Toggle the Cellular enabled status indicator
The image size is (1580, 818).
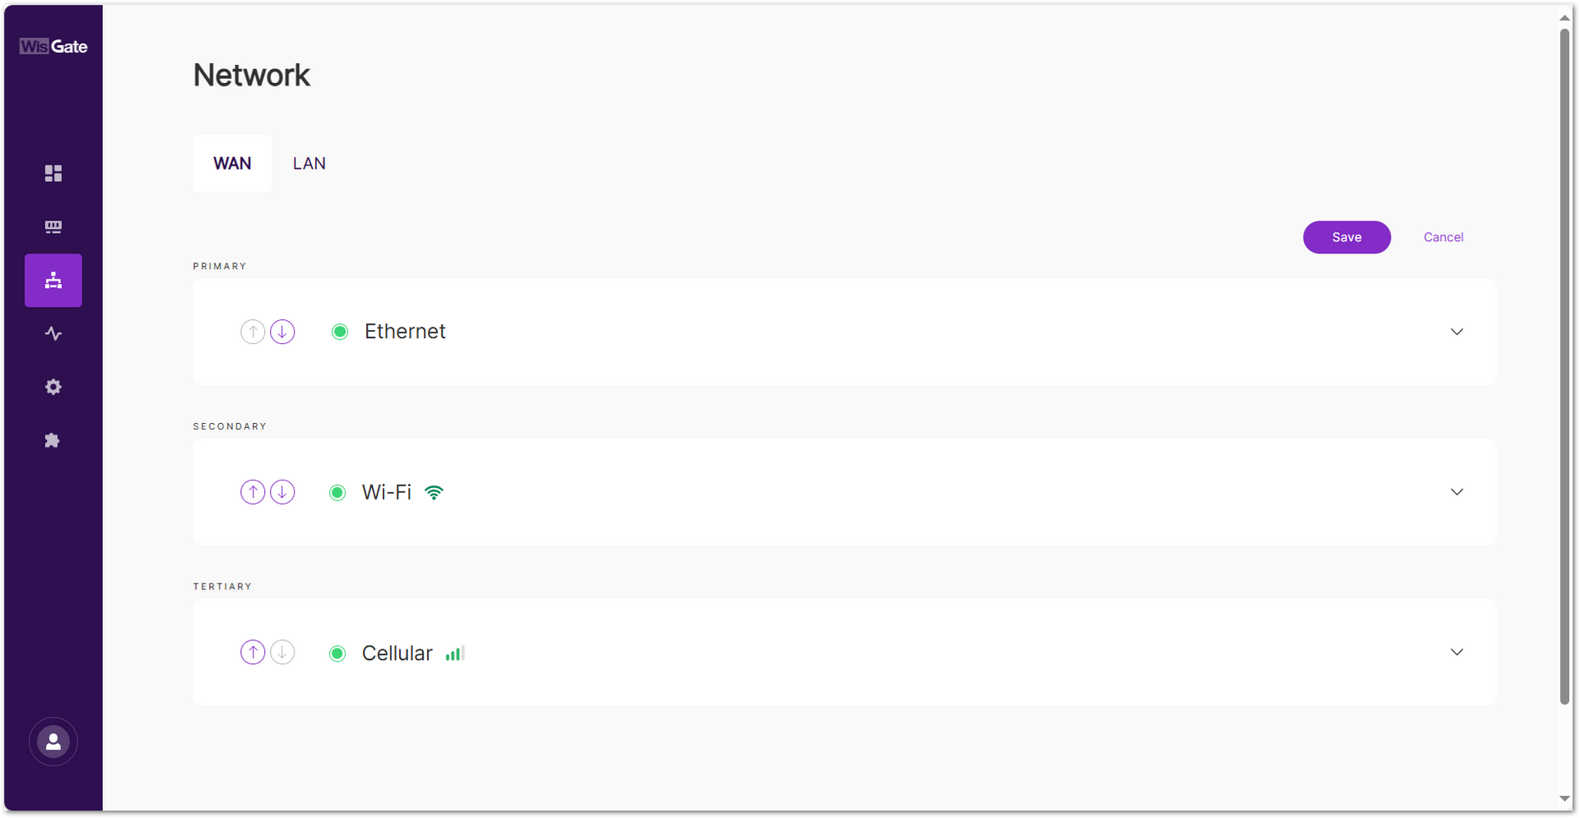(337, 653)
